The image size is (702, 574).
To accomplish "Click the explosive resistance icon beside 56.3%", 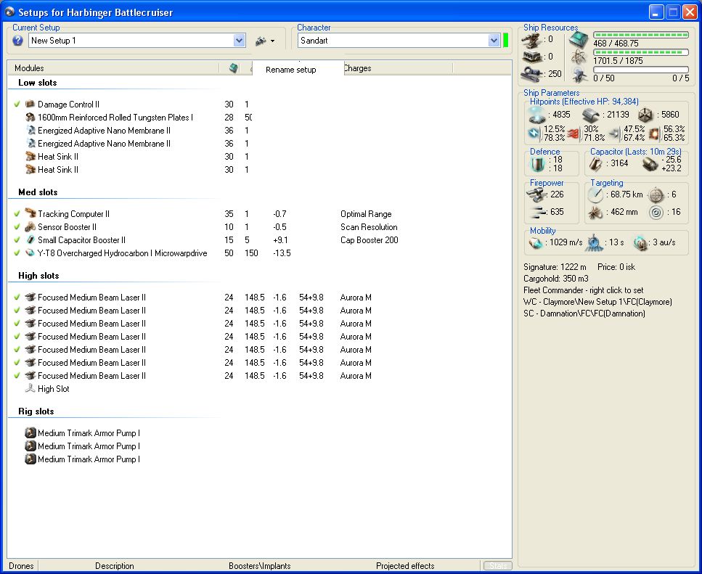I will point(655,134).
